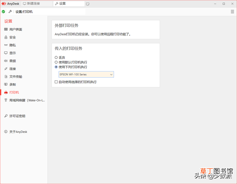Viewport: 237px width, 184px height.
Task: Click the User Interface (用户界面) icon in sidebar
Action: point(6,29)
